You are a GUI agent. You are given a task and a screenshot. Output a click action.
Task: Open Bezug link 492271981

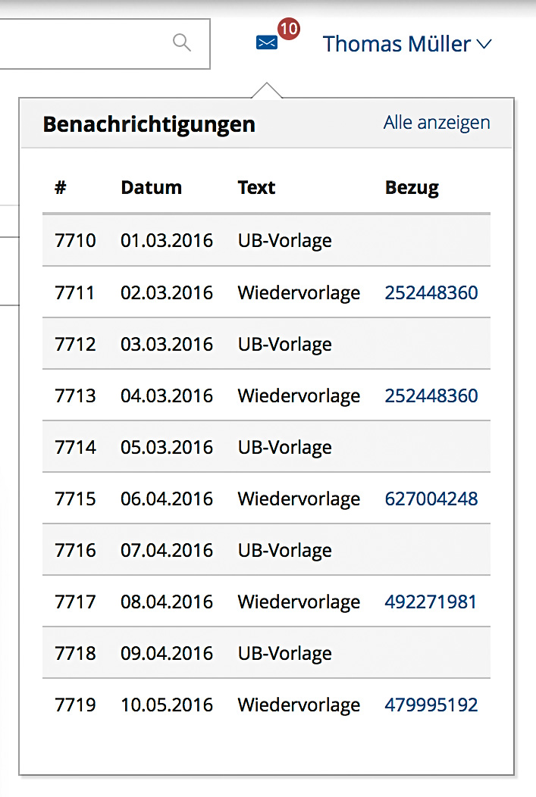click(431, 602)
